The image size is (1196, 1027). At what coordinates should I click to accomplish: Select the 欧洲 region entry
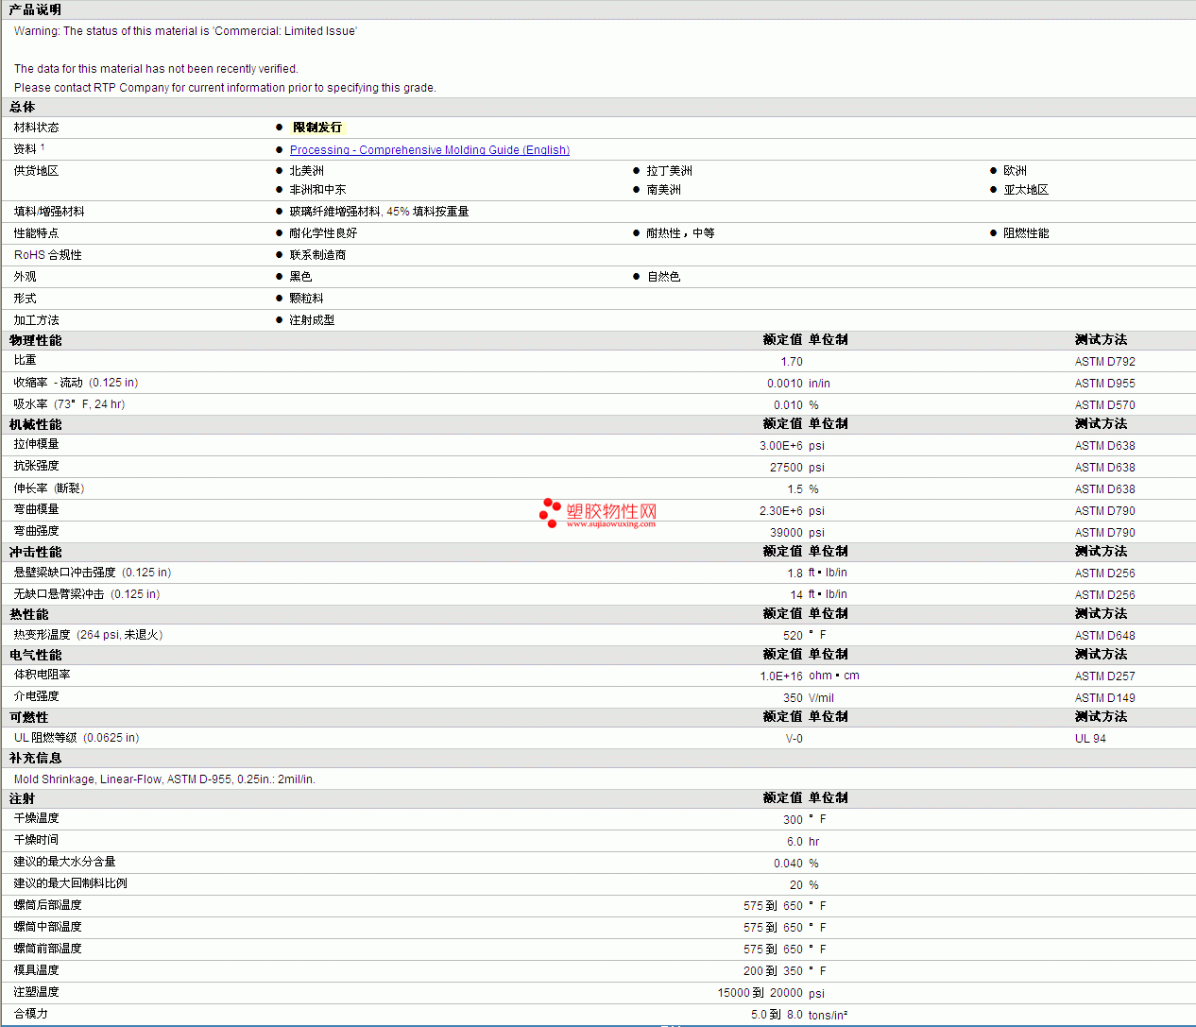pyautogui.click(x=1015, y=171)
